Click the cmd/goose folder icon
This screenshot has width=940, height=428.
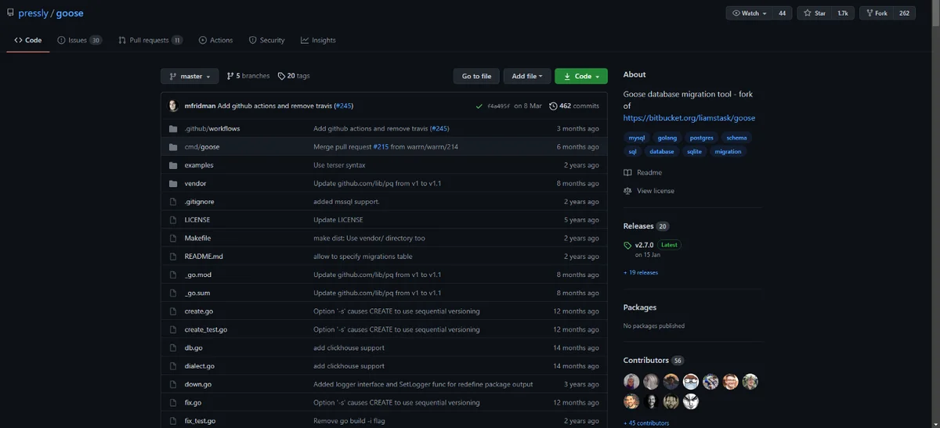click(x=173, y=147)
